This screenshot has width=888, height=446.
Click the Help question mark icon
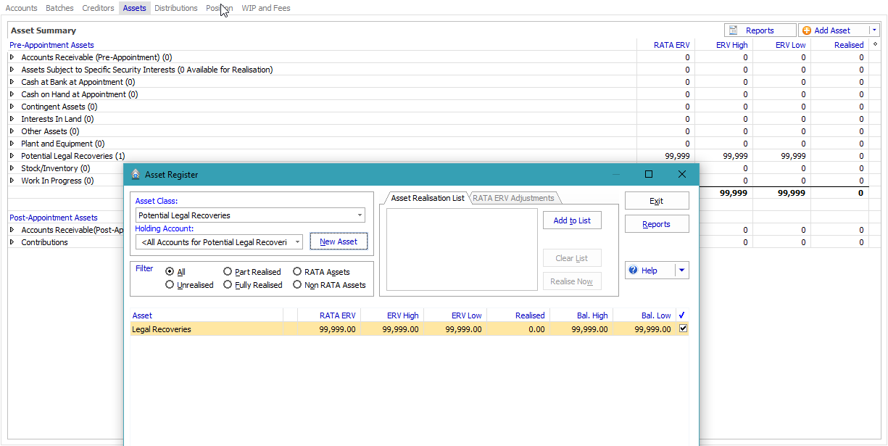click(633, 271)
